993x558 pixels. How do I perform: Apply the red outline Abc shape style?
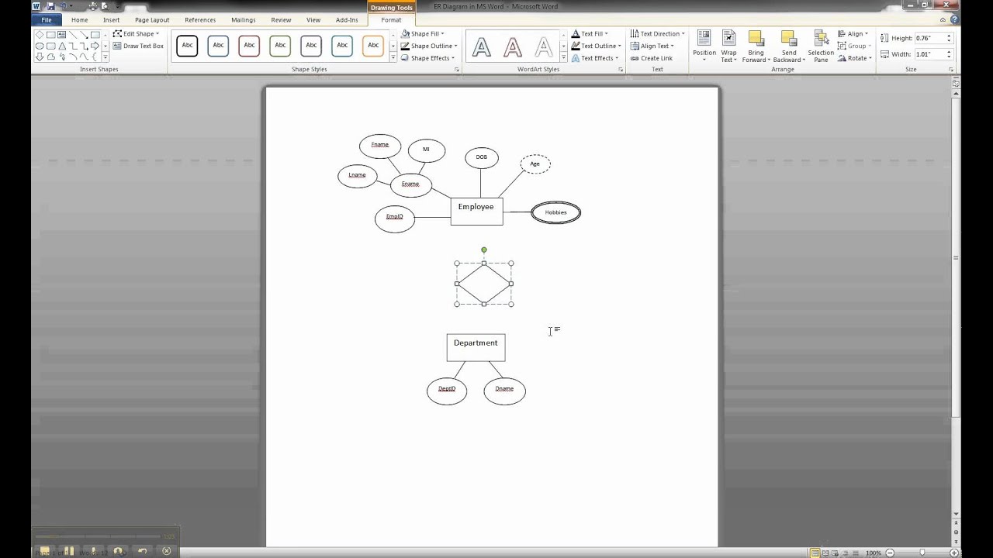click(x=249, y=45)
